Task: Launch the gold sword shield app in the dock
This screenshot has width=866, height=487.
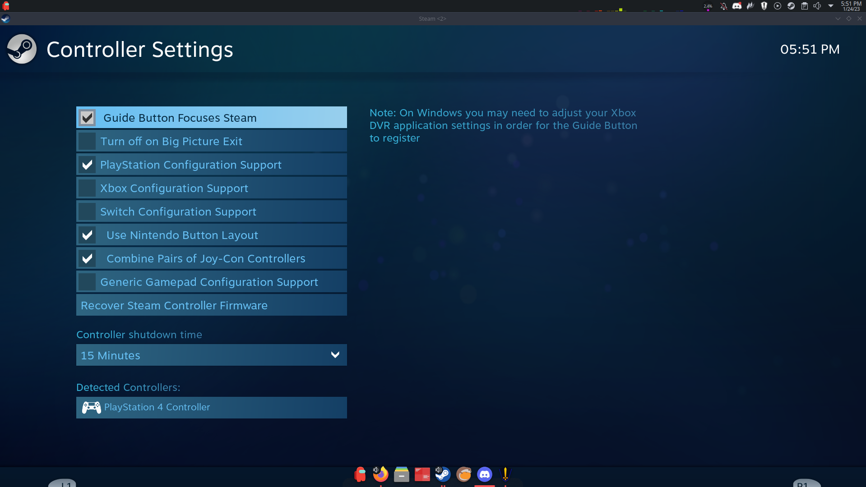Action: tap(505, 474)
